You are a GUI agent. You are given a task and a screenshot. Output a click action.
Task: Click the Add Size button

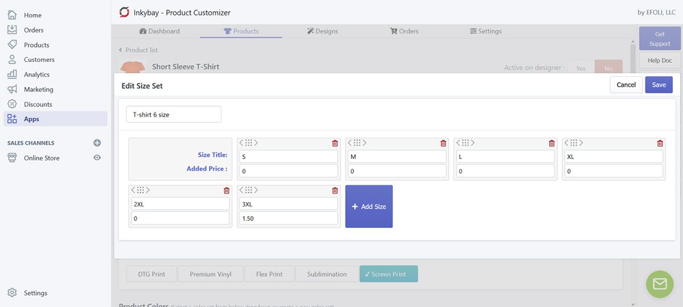tap(369, 206)
